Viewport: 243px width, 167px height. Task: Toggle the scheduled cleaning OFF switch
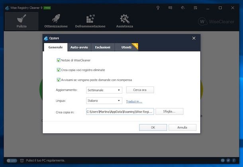12,161
